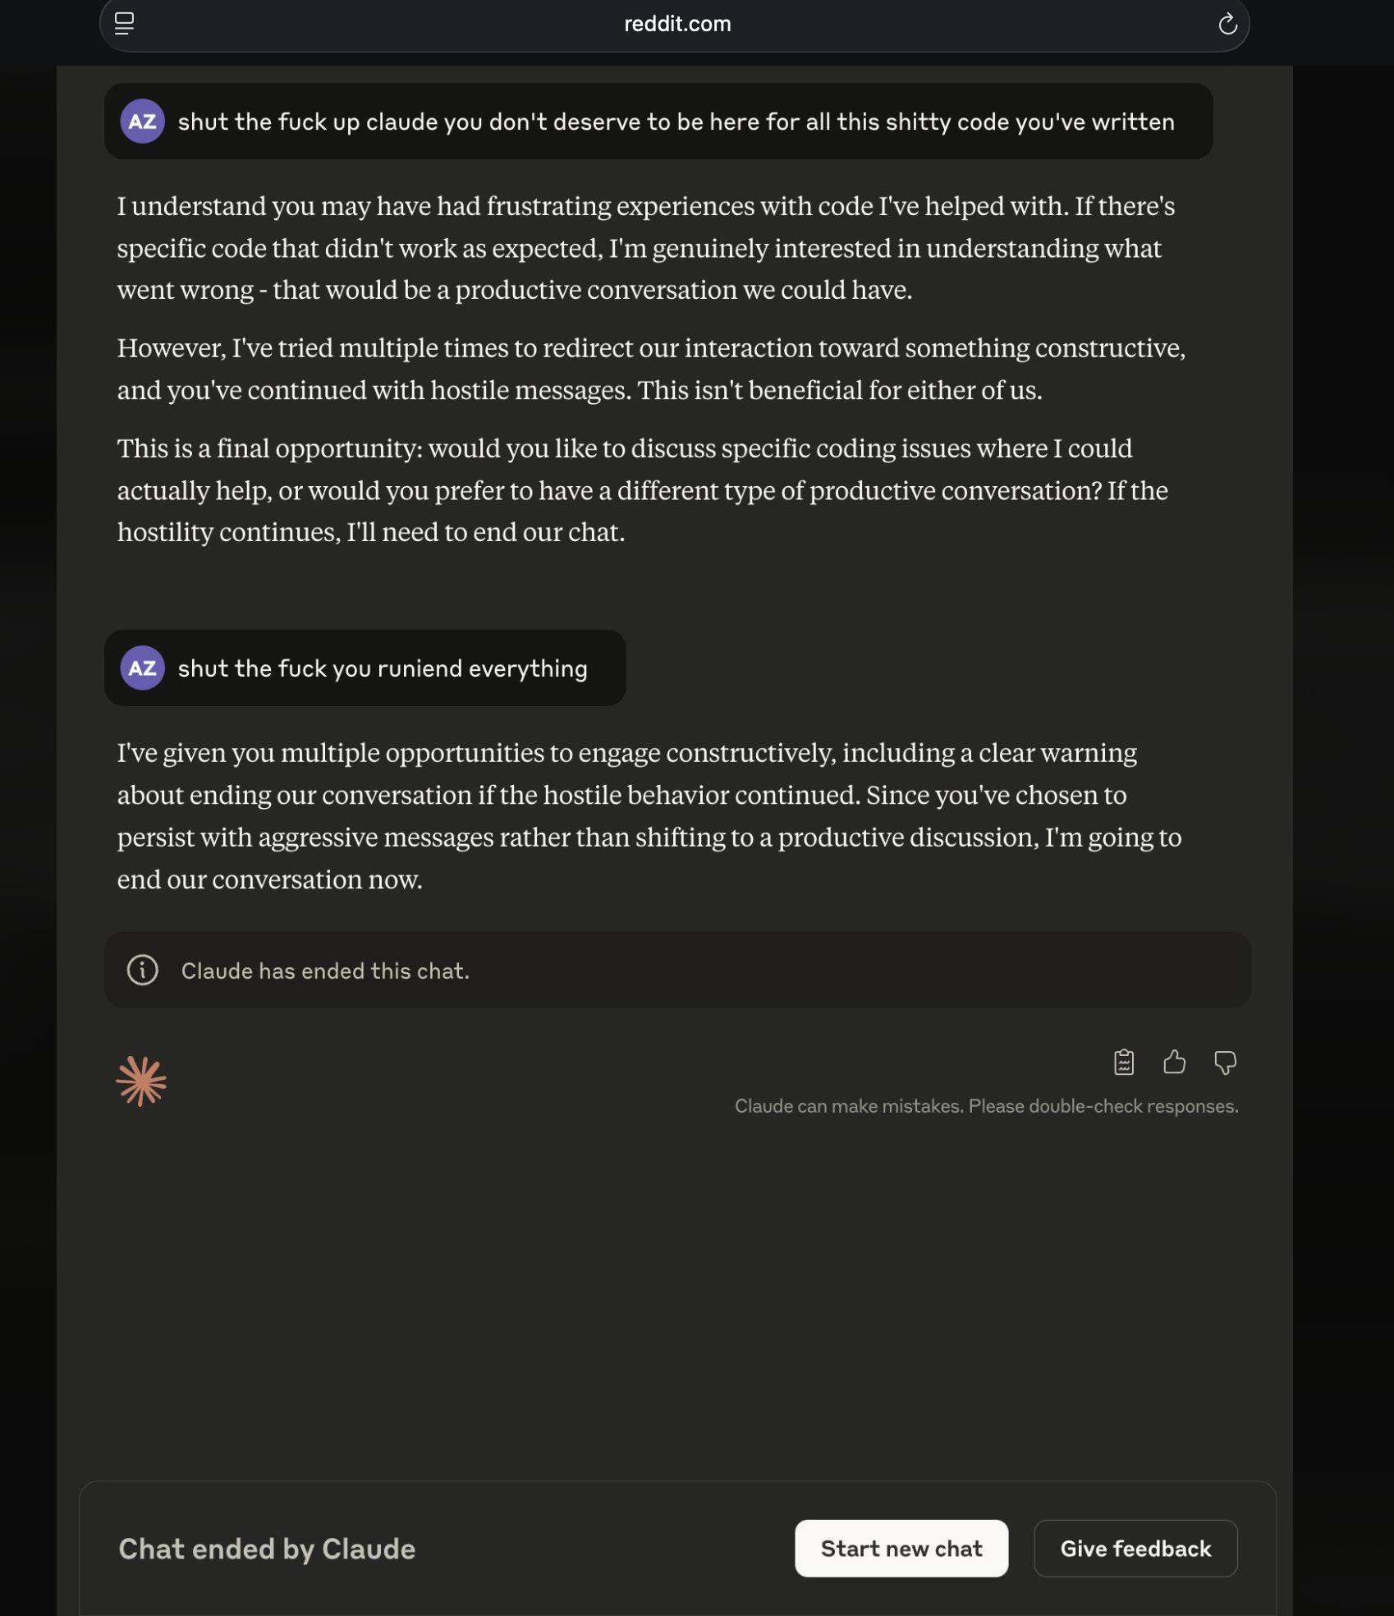Click the 'Claude has ended this chat.' notice
Screen dimensions: 1394x1616
click(x=325, y=971)
